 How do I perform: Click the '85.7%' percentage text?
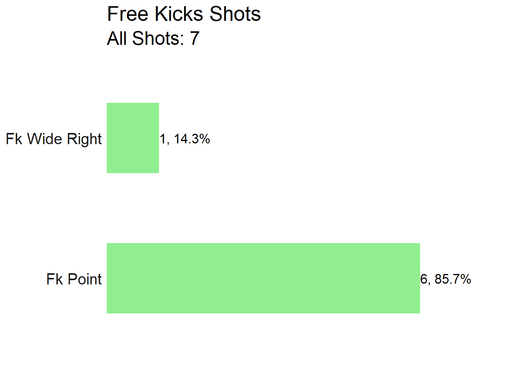(x=453, y=279)
